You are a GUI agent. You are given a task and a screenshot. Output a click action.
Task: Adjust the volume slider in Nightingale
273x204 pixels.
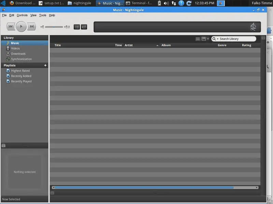pyautogui.click(x=54, y=27)
